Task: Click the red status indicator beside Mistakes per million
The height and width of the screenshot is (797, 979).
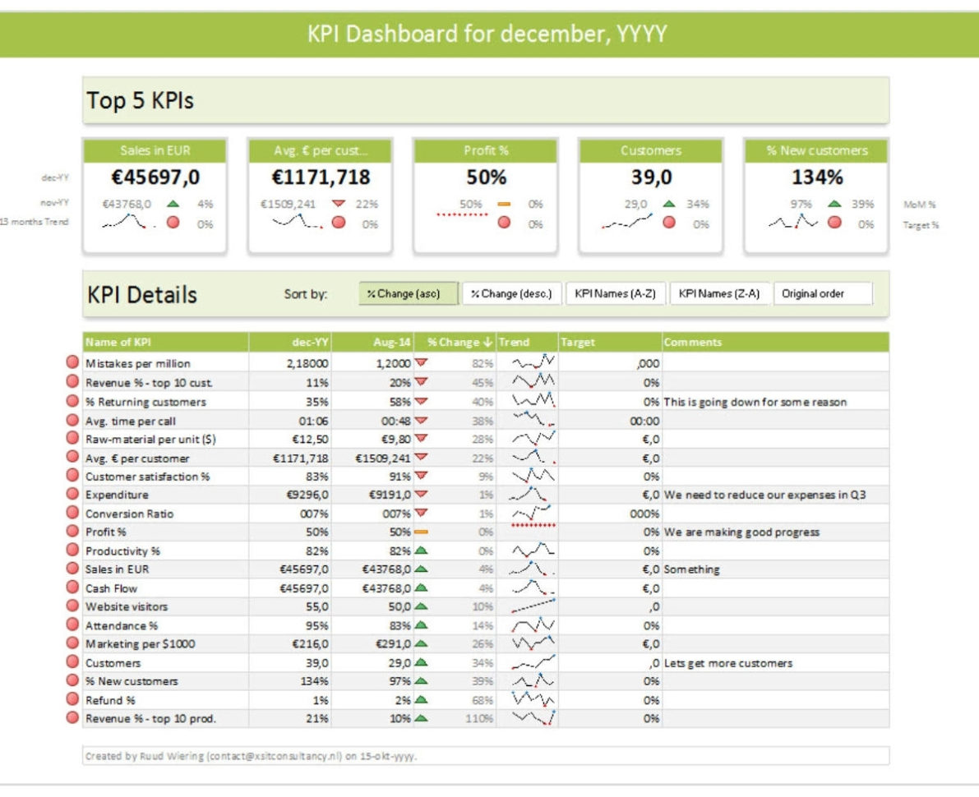Action: 74,361
